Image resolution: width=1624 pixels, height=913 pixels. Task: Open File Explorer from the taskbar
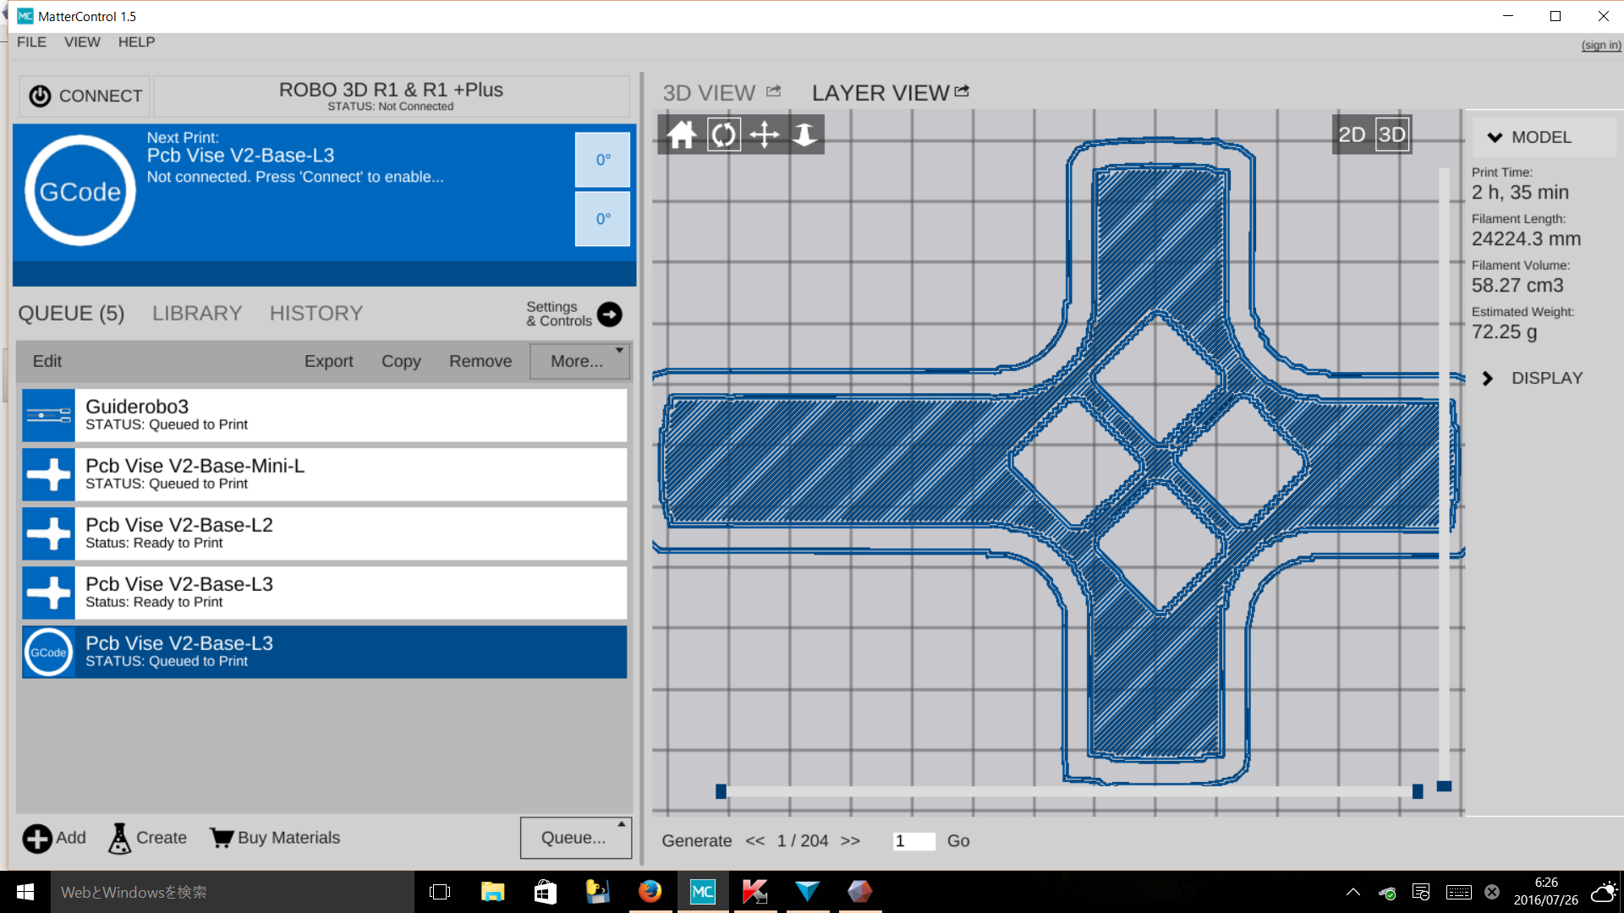tap(492, 892)
